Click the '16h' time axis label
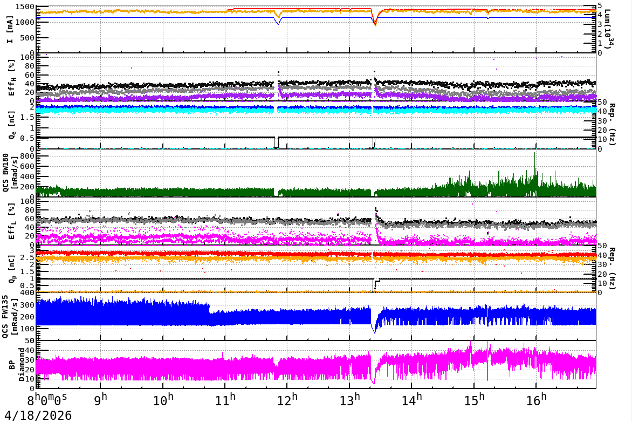This screenshot has height=422, width=632. click(535, 399)
